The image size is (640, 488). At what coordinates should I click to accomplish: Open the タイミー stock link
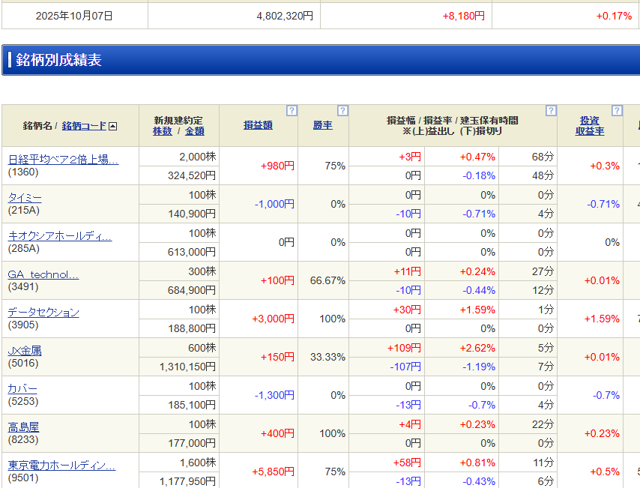pos(25,198)
